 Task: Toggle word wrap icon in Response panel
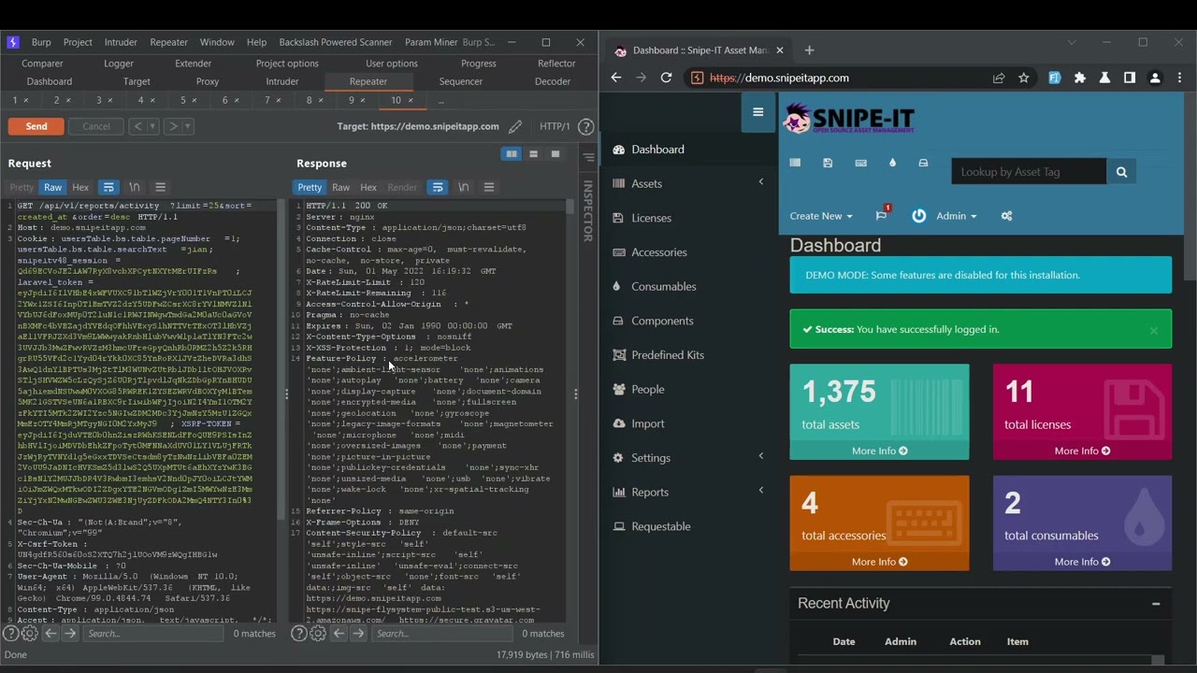437,187
